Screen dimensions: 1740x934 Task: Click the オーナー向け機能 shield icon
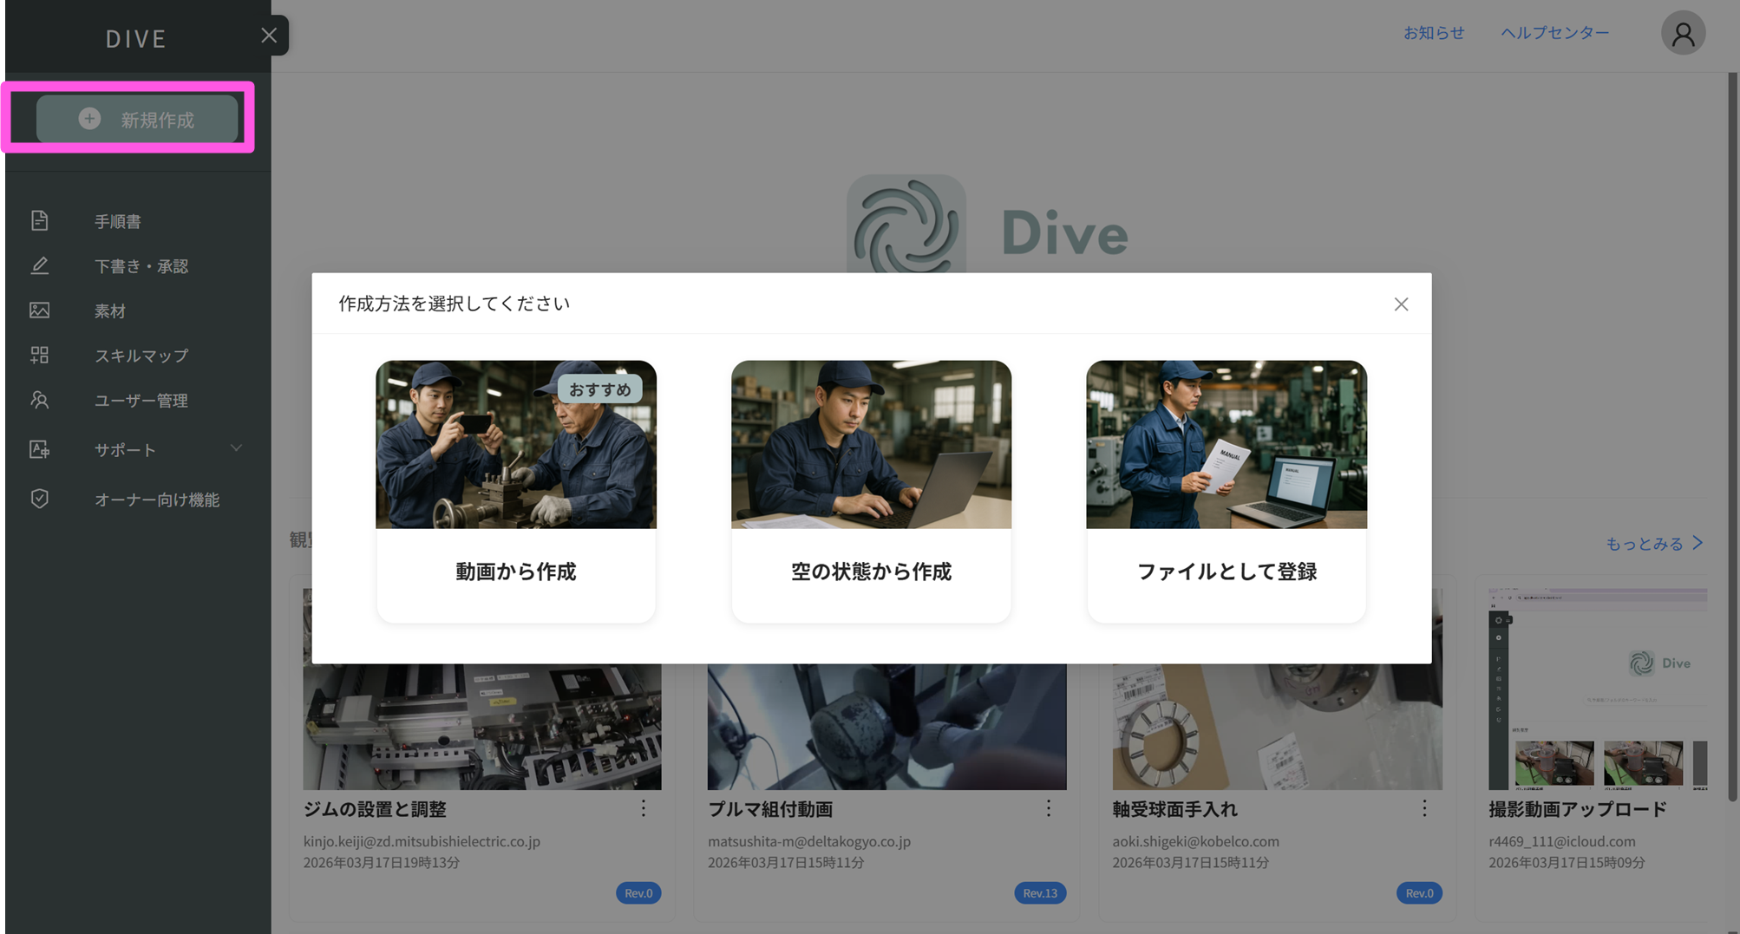pos(40,499)
